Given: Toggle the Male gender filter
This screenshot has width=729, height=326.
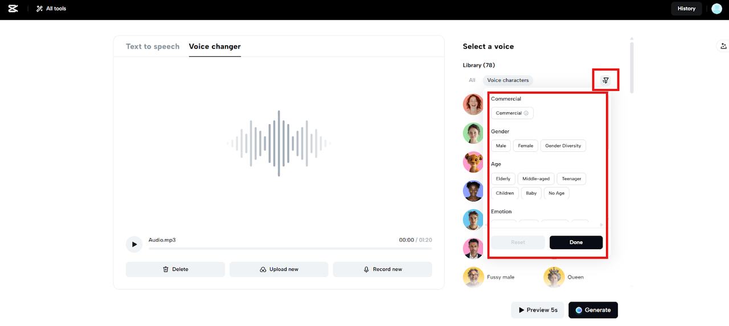Looking at the screenshot, I should point(501,146).
